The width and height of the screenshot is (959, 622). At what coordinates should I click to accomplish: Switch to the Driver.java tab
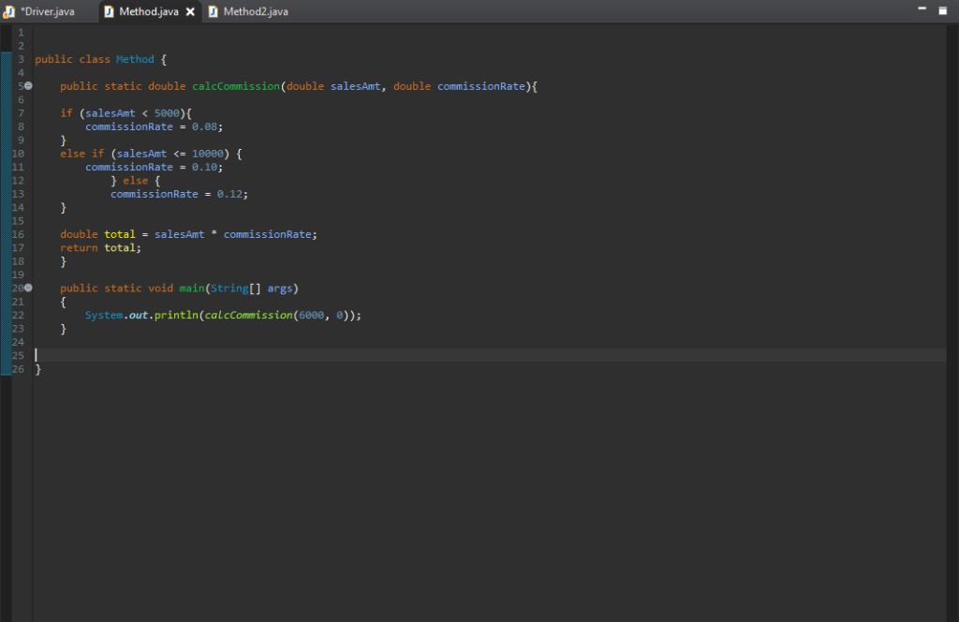[47, 11]
